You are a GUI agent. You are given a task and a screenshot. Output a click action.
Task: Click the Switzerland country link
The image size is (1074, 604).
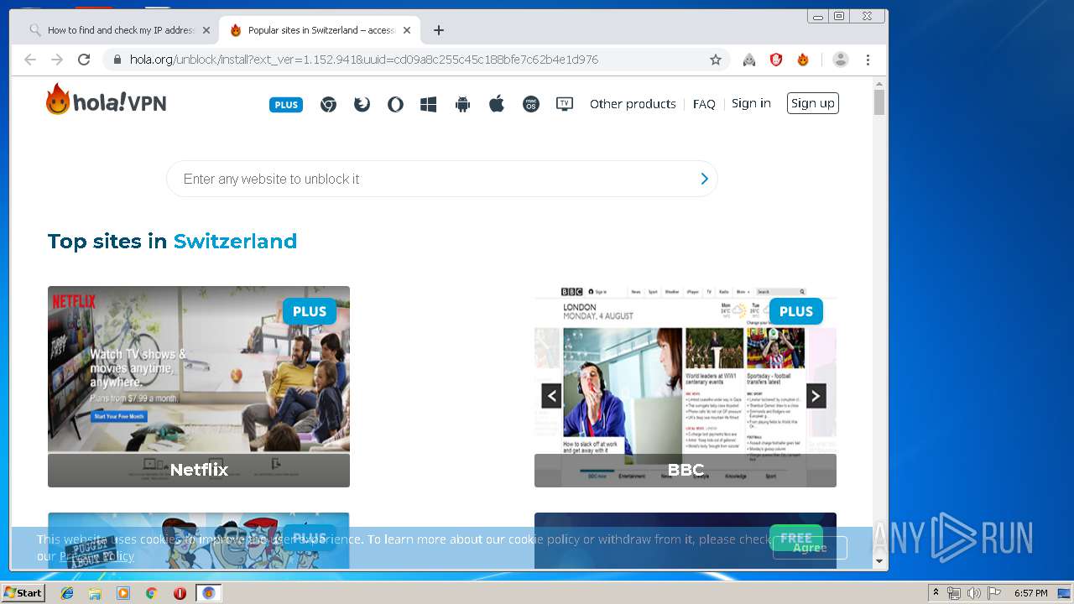pyautogui.click(x=235, y=241)
